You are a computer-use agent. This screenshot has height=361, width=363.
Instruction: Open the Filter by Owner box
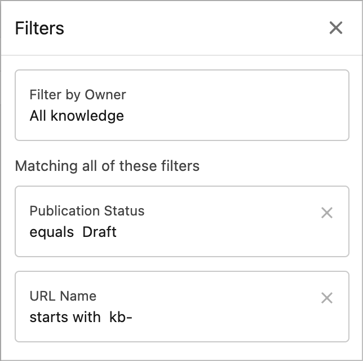pos(181,105)
